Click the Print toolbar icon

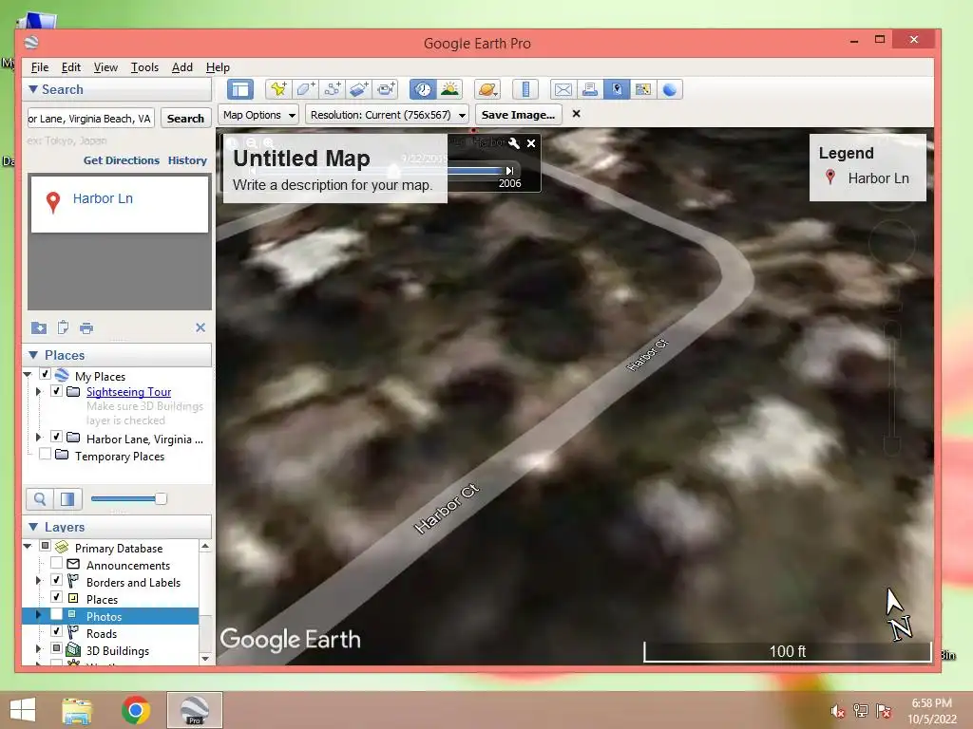point(589,89)
